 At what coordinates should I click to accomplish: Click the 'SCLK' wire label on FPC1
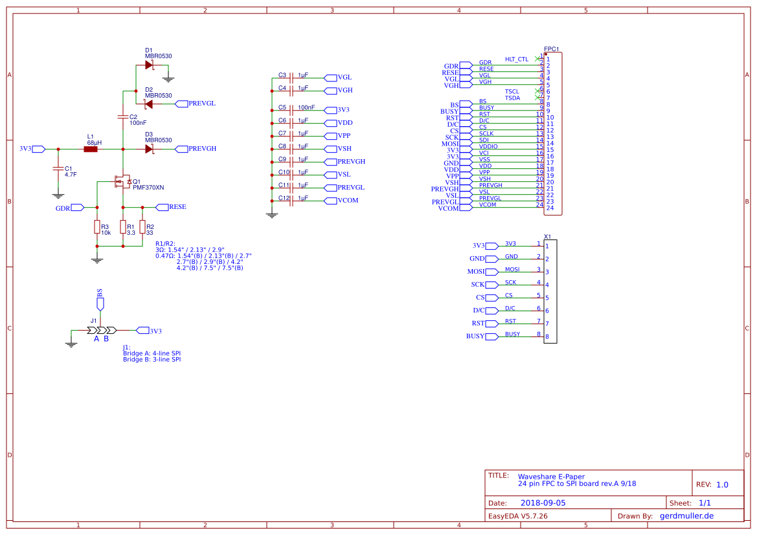click(486, 134)
